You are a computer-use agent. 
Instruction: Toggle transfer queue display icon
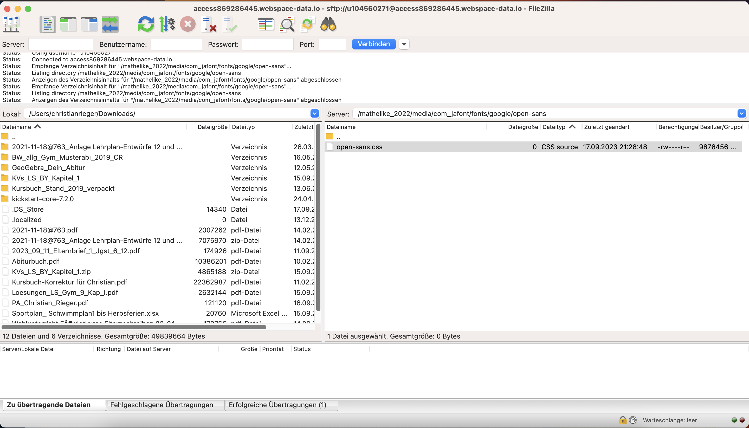110,24
